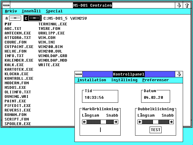The width and height of the screenshot is (193, 145).
Task: Minimize MS-DOS Centralen with down arrow
Action: pyautogui.click(x=179, y=5)
